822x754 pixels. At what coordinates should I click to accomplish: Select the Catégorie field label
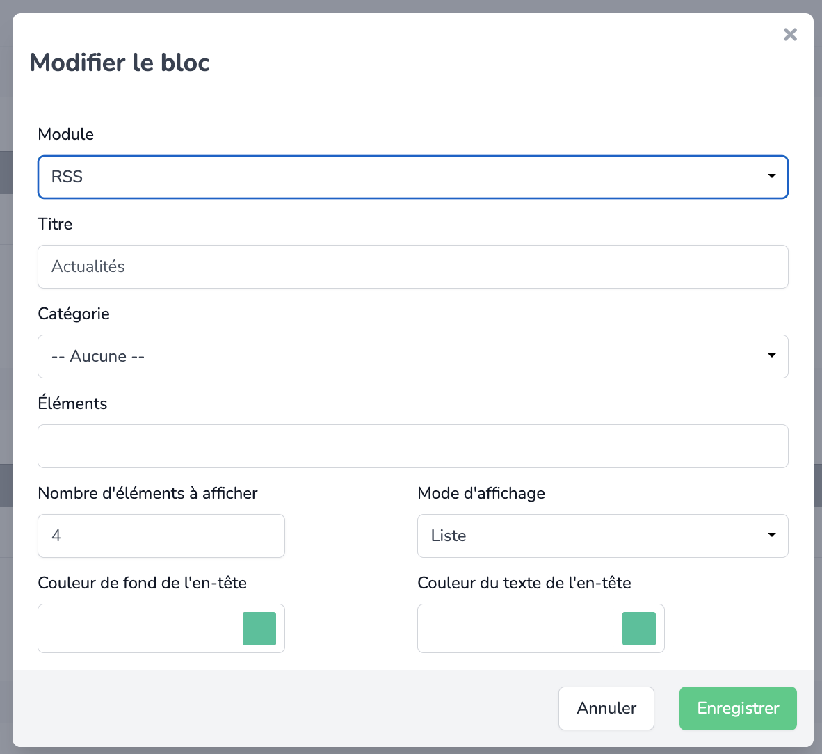pyautogui.click(x=74, y=314)
